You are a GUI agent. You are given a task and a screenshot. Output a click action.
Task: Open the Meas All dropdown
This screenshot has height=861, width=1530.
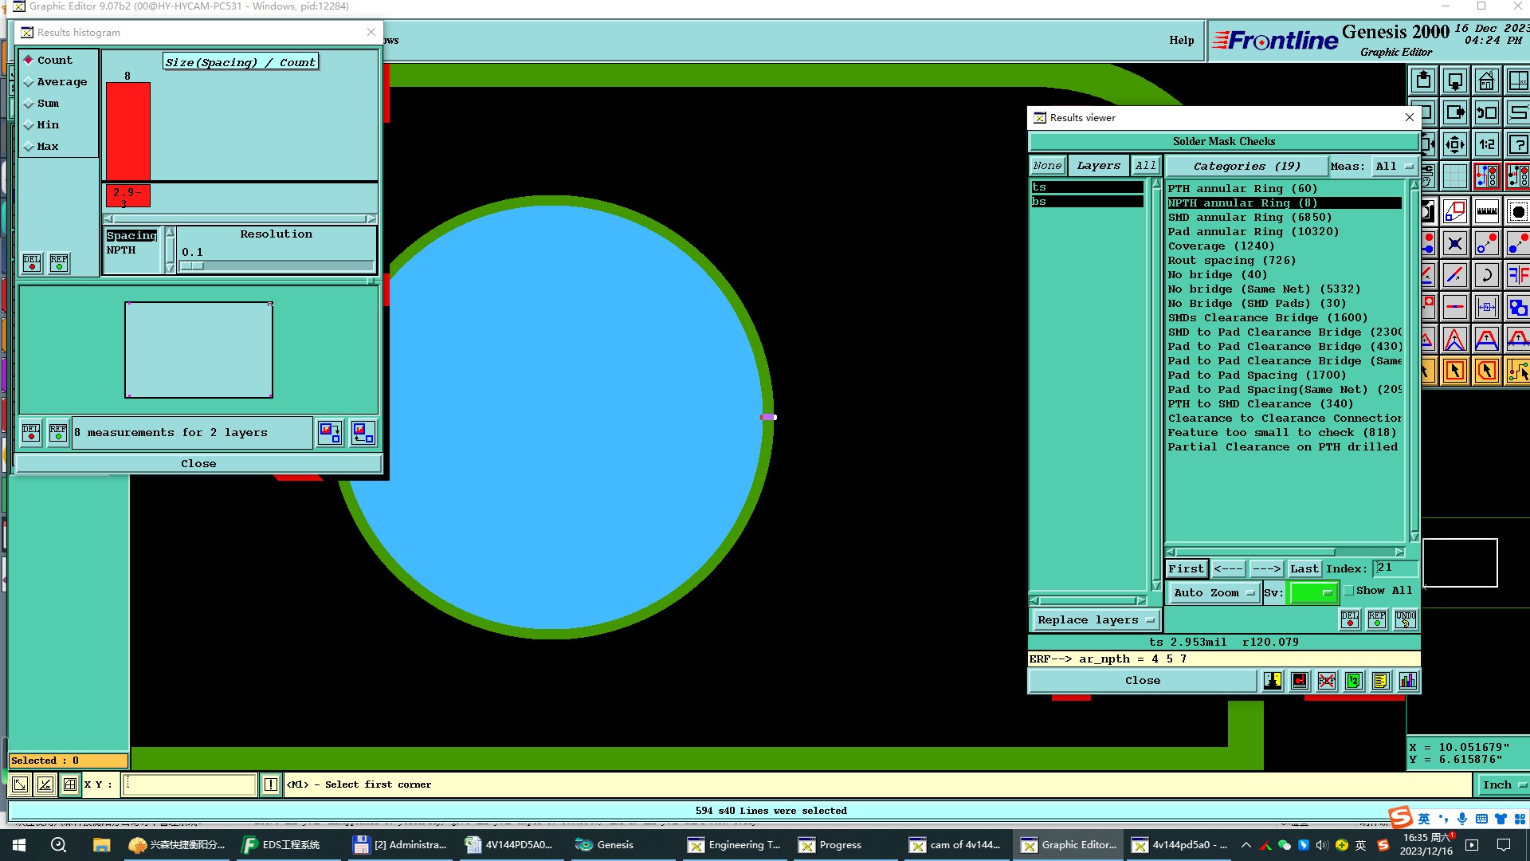1394,166
